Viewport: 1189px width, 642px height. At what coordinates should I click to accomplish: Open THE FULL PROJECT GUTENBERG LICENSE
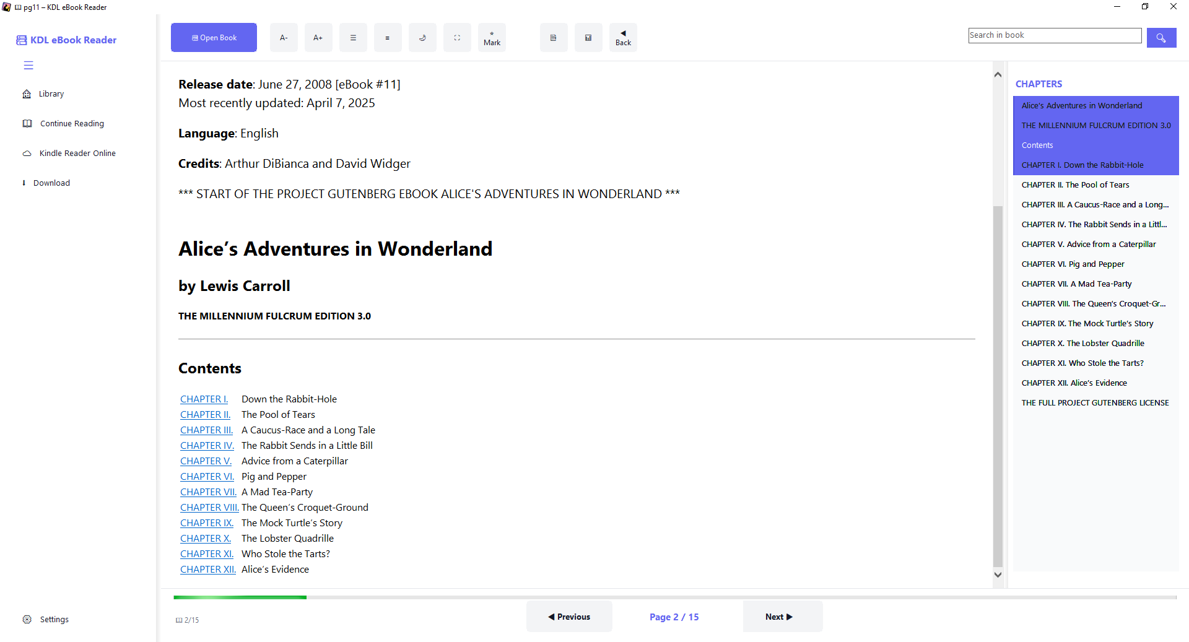pos(1095,402)
